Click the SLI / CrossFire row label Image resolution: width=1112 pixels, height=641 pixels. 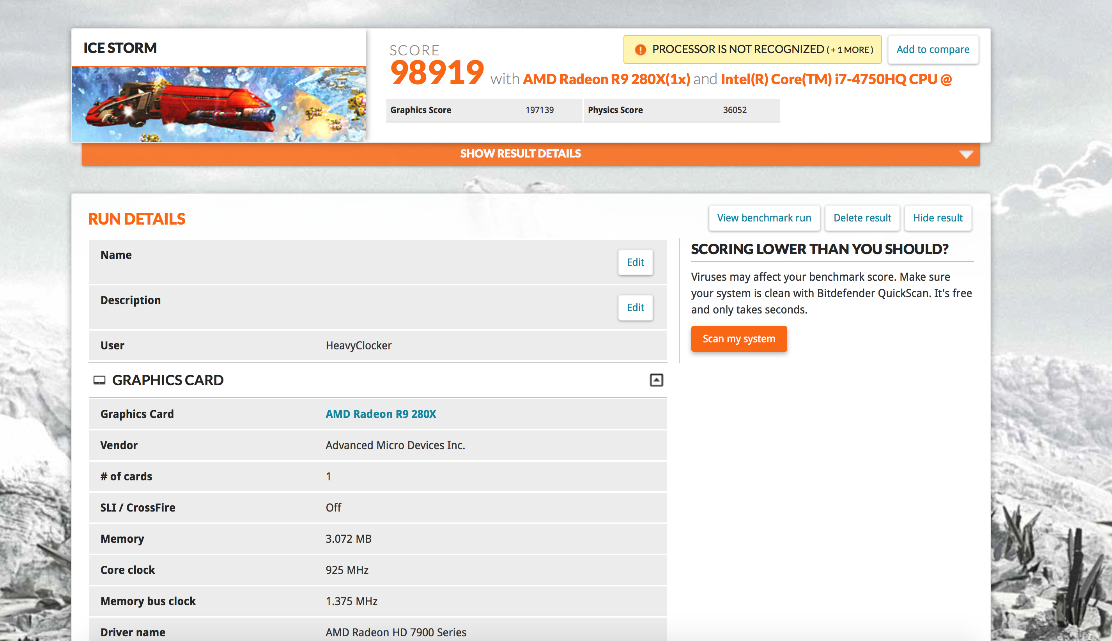(x=138, y=508)
